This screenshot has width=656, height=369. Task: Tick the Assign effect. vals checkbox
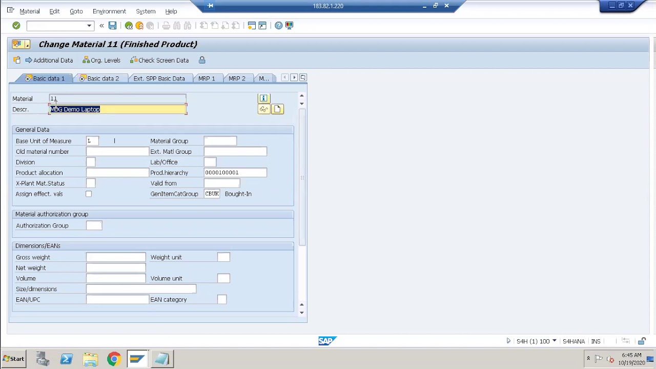coord(89,194)
